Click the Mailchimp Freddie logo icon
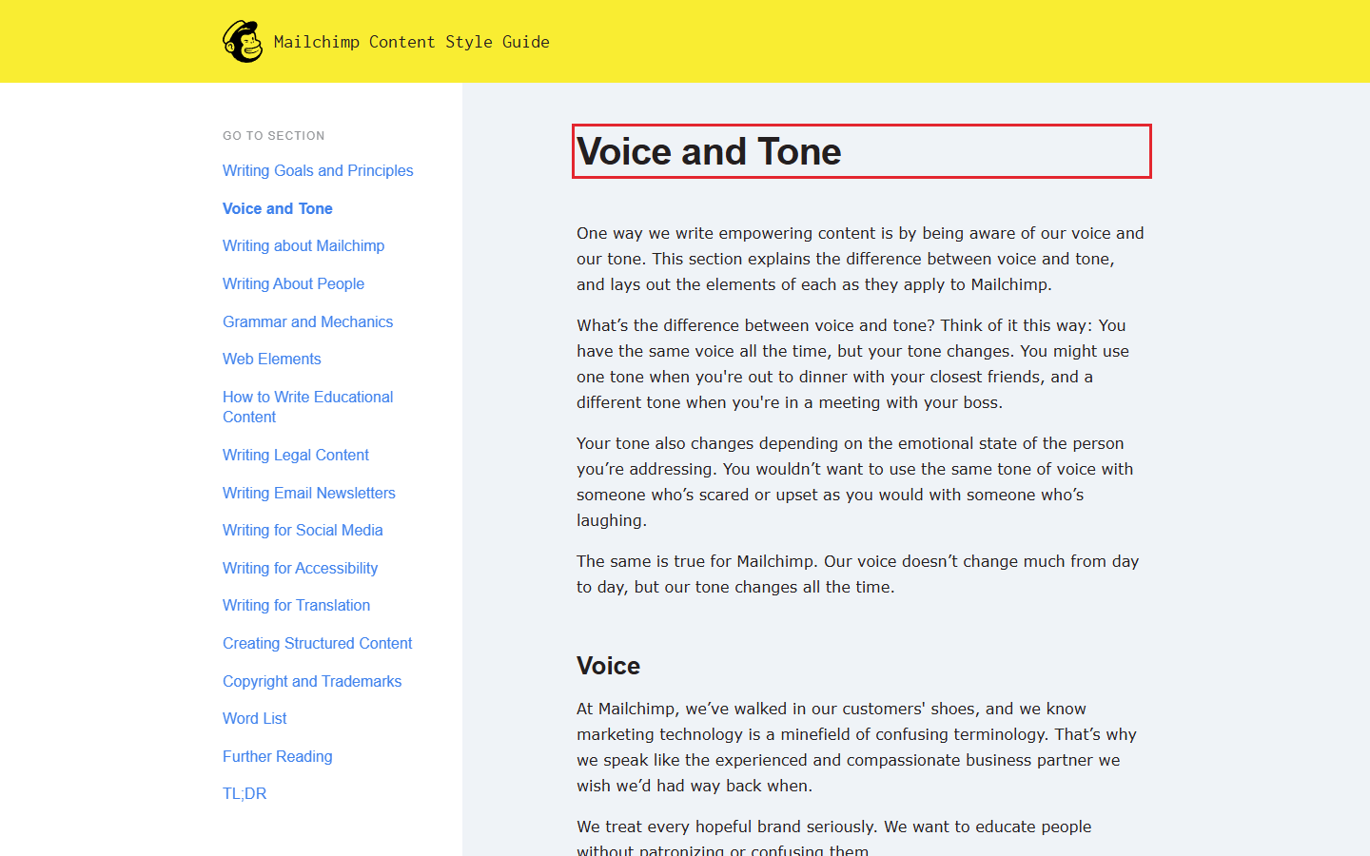1370x856 pixels. [243, 42]
